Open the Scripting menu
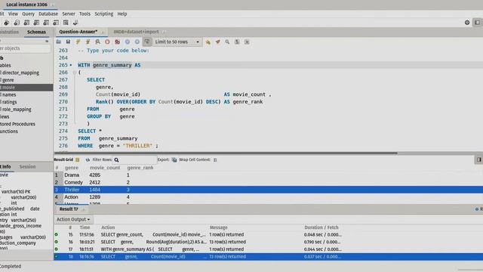 point(104,14)
